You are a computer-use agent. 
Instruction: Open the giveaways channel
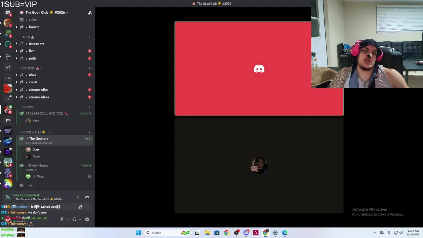point(55,43)
